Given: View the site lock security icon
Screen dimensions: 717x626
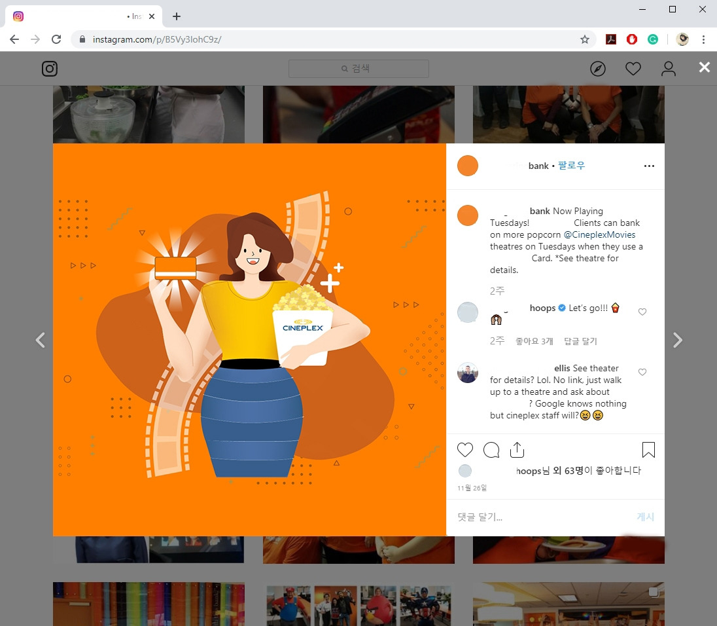Looking at the screenshot, I should pos(82,39).
